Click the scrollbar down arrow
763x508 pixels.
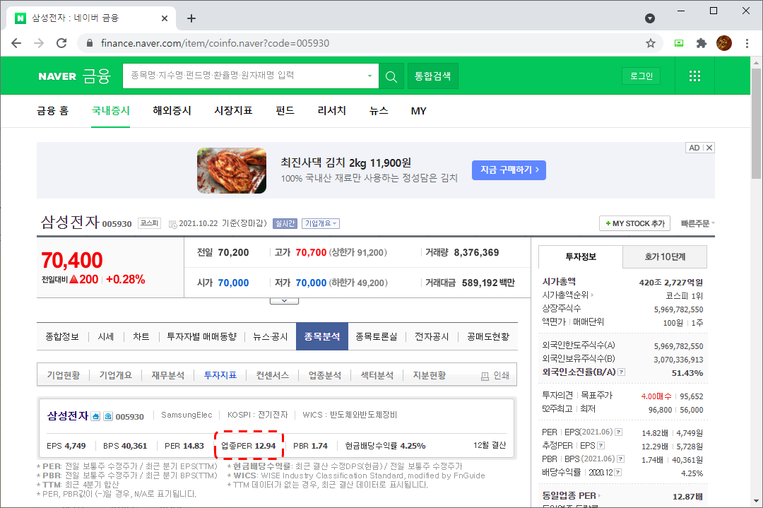[756, 501]
